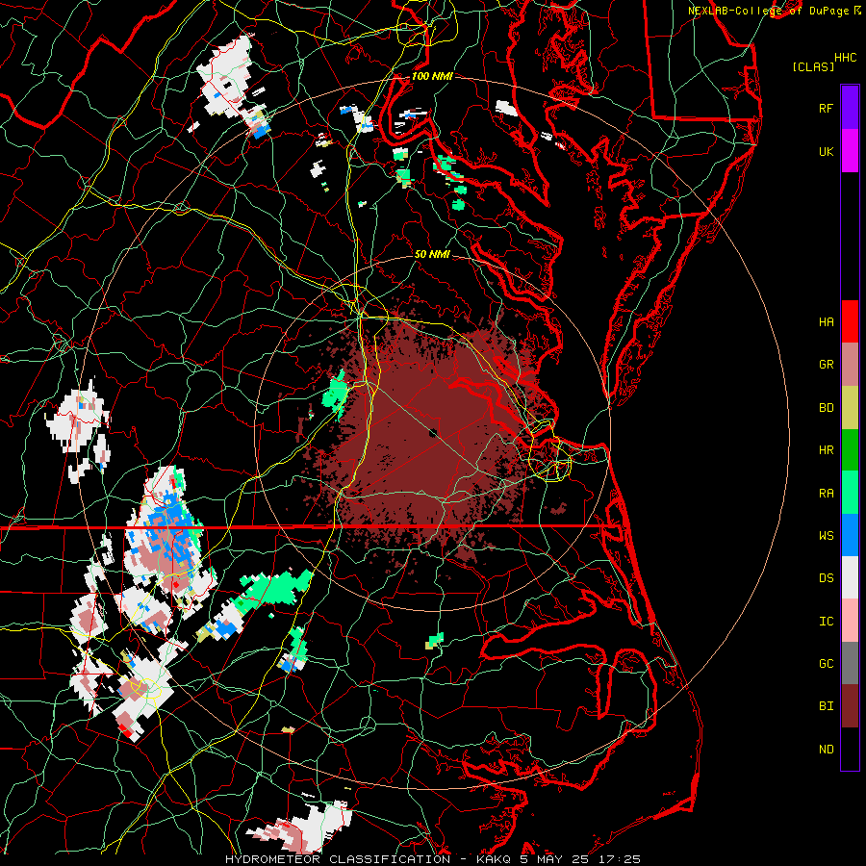Click the 100 NMI range ring label
The height and width of the screenshot is (866, 866).
point(432,76)
